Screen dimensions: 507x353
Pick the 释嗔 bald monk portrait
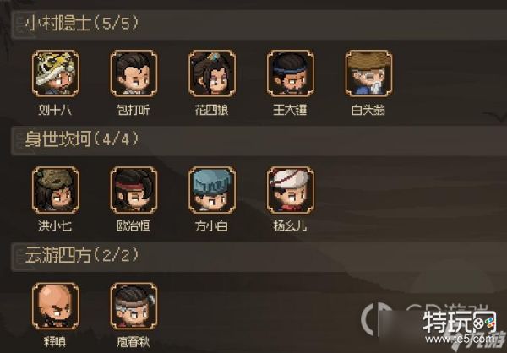[55, 306]
